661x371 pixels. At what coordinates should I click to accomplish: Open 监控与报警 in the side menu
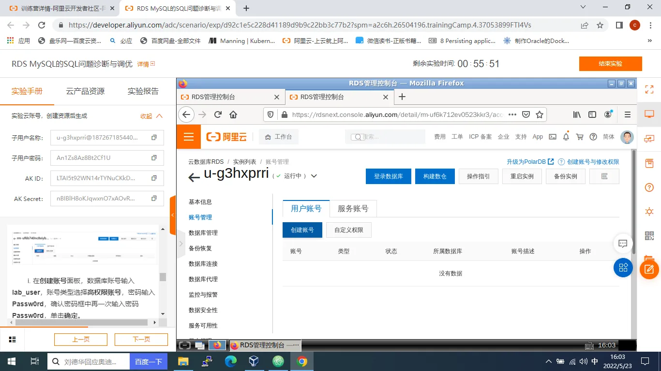pos(203,295)
